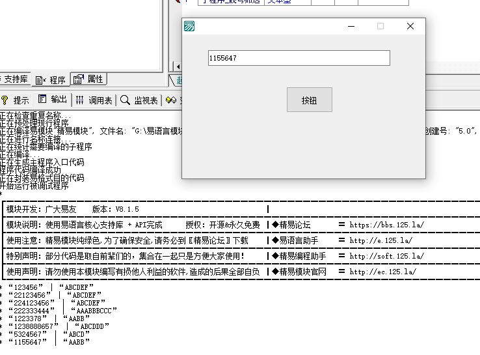Image resolution: width=480 pixels, height=355 pixels.
Task: Open the 调用表 panel tab
Action: tap(94, 100)
